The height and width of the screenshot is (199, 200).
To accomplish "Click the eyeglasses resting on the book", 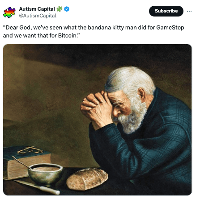I will [30, 150].
